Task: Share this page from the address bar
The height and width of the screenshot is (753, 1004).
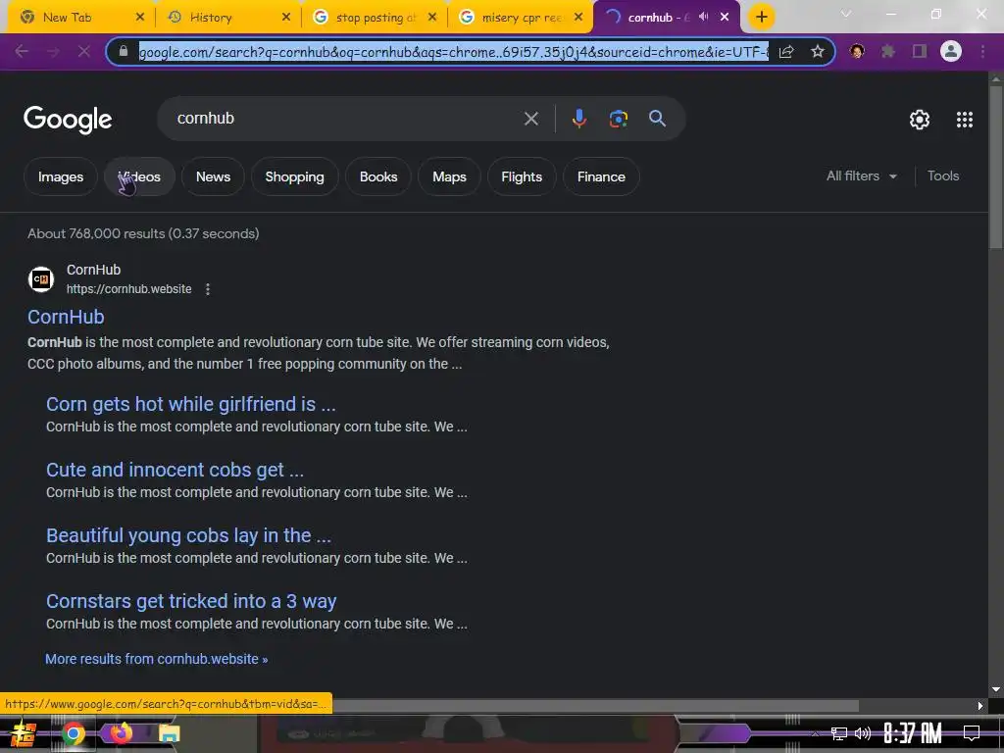Action: pos(786,52)
